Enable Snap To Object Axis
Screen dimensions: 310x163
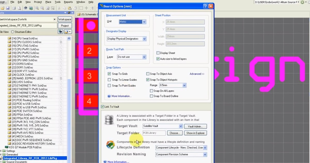(148, 74)
